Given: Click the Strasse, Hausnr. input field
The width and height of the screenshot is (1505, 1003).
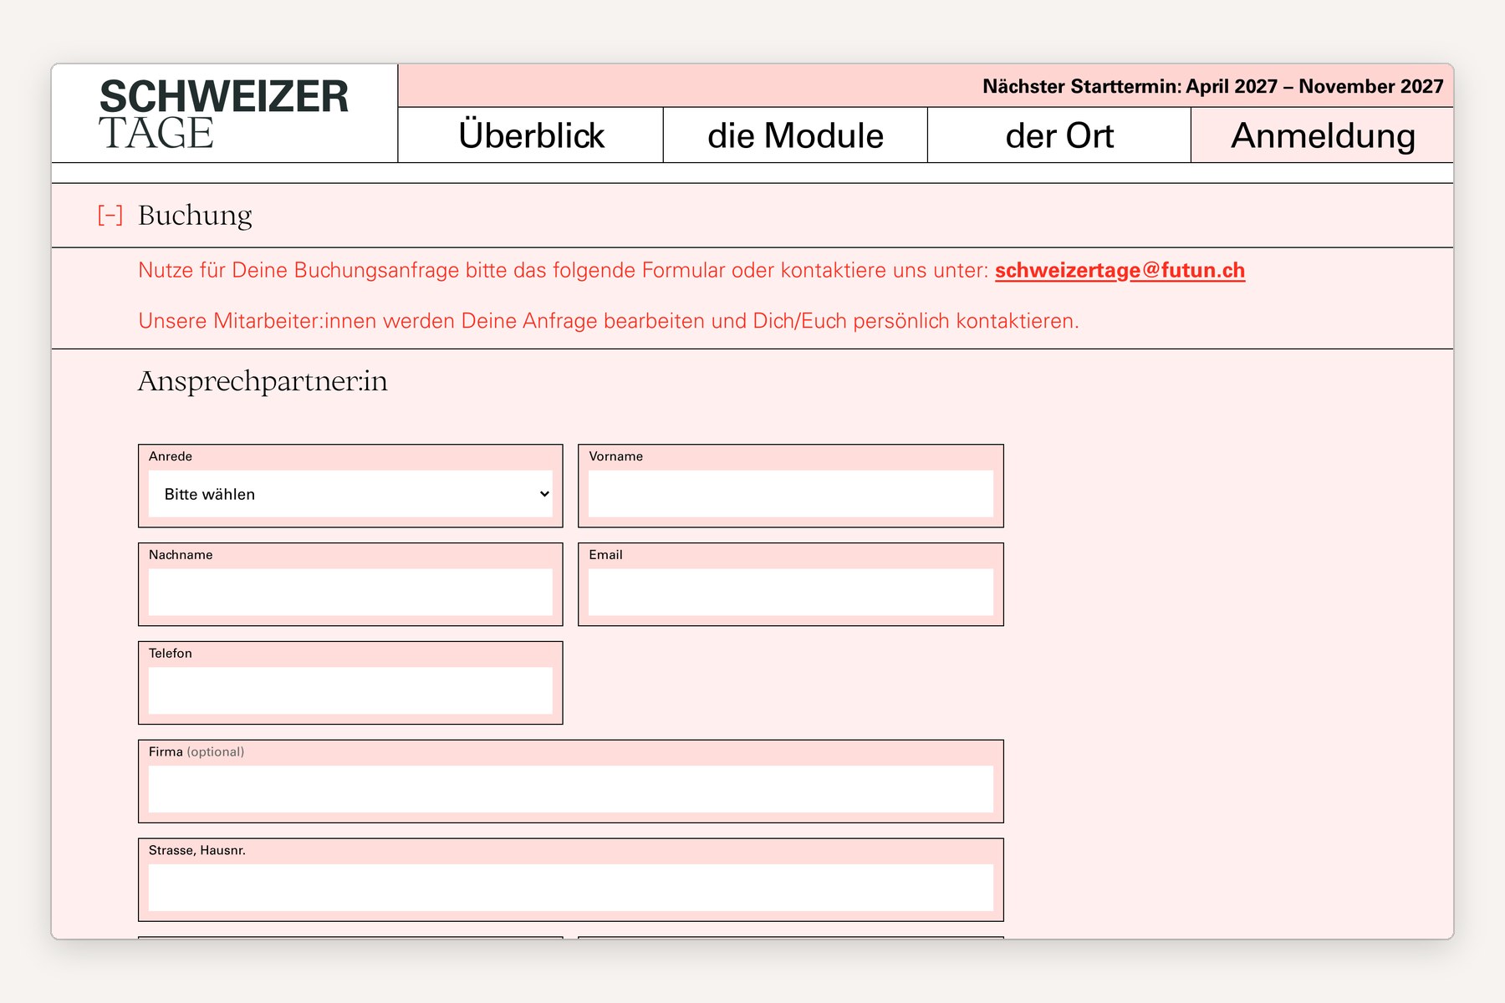Looking at the screenshot, I should (571, 888).
